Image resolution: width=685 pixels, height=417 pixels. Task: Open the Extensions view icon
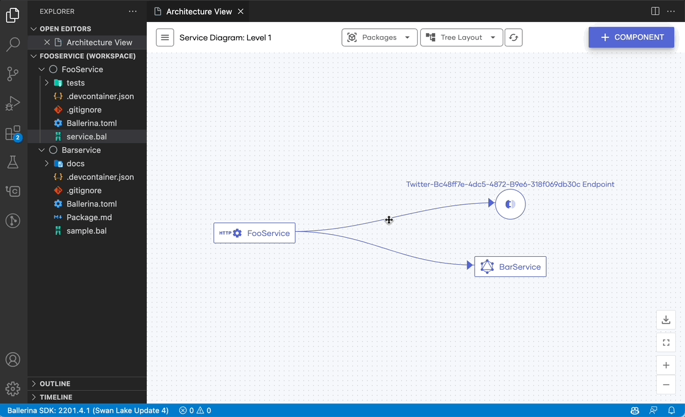[13, 133]
